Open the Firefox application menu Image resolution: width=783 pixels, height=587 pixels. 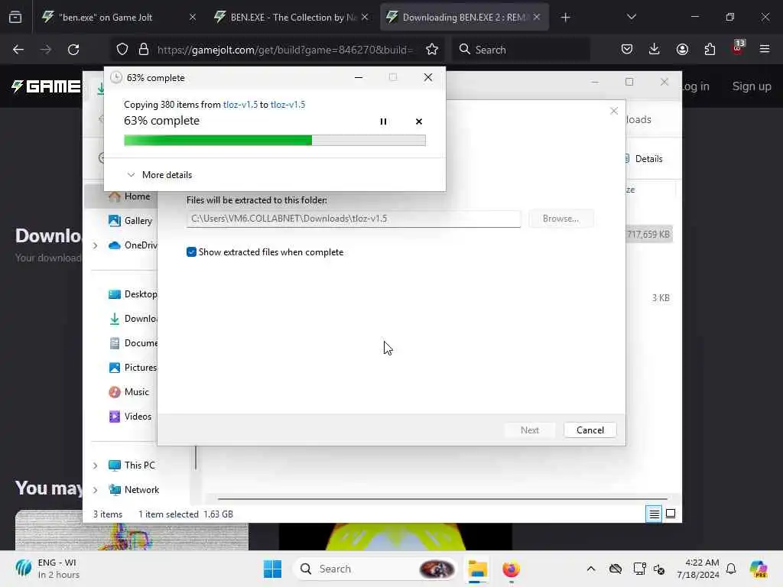[x=765, y=50]
